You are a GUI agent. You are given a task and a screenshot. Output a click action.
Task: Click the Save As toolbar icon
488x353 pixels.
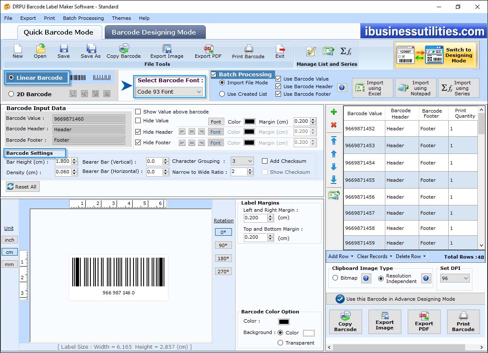click(90, 51)
